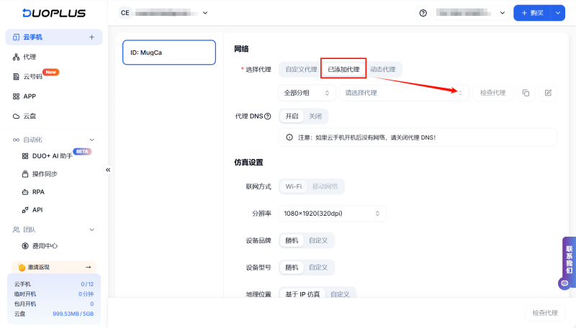Open the RPA sidebar item

pos(38,192)
